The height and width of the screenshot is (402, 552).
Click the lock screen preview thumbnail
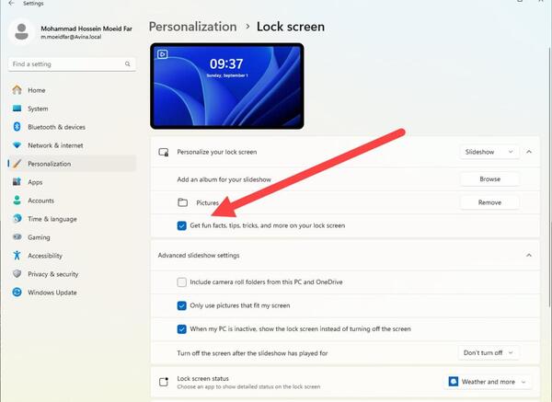coord(227,86)
